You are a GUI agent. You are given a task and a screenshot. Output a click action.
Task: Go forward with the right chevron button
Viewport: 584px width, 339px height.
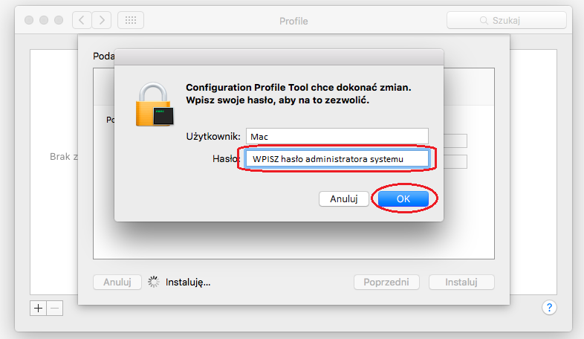(x=101, y=20)
